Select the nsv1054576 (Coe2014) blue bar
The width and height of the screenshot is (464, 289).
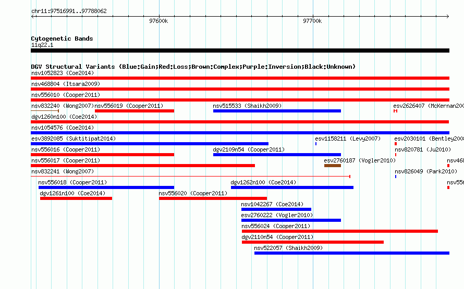click(240, 133)
